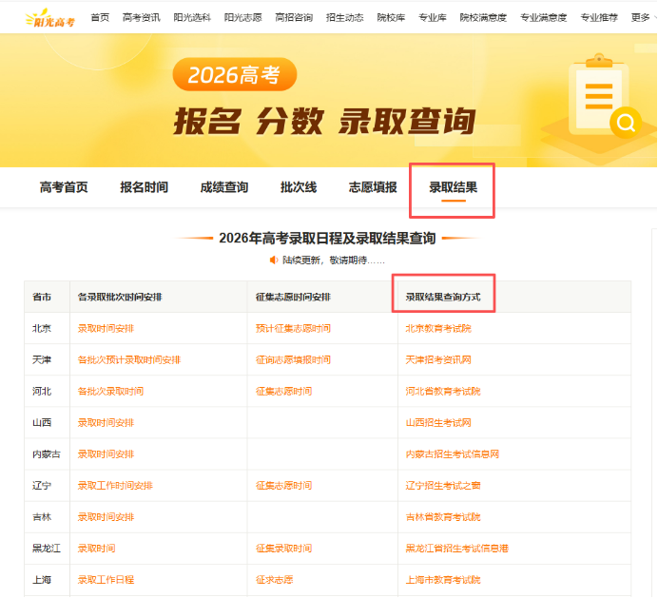658x598 pixels.
Task: Visit the 上海市教育考试院 link
Action: tap(443, 580)
